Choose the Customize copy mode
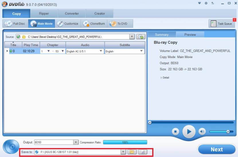The height and width of the screenshot is (157, 238). tap(68, 23)
